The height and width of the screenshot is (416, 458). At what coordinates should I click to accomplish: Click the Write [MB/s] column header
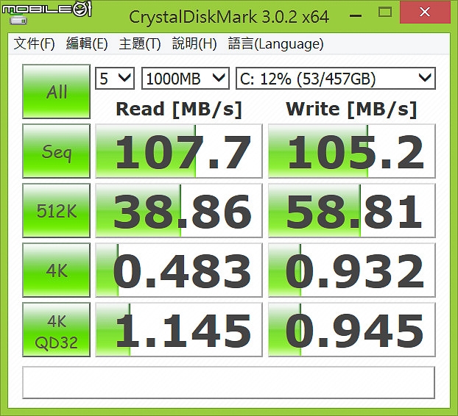[351, 110]
